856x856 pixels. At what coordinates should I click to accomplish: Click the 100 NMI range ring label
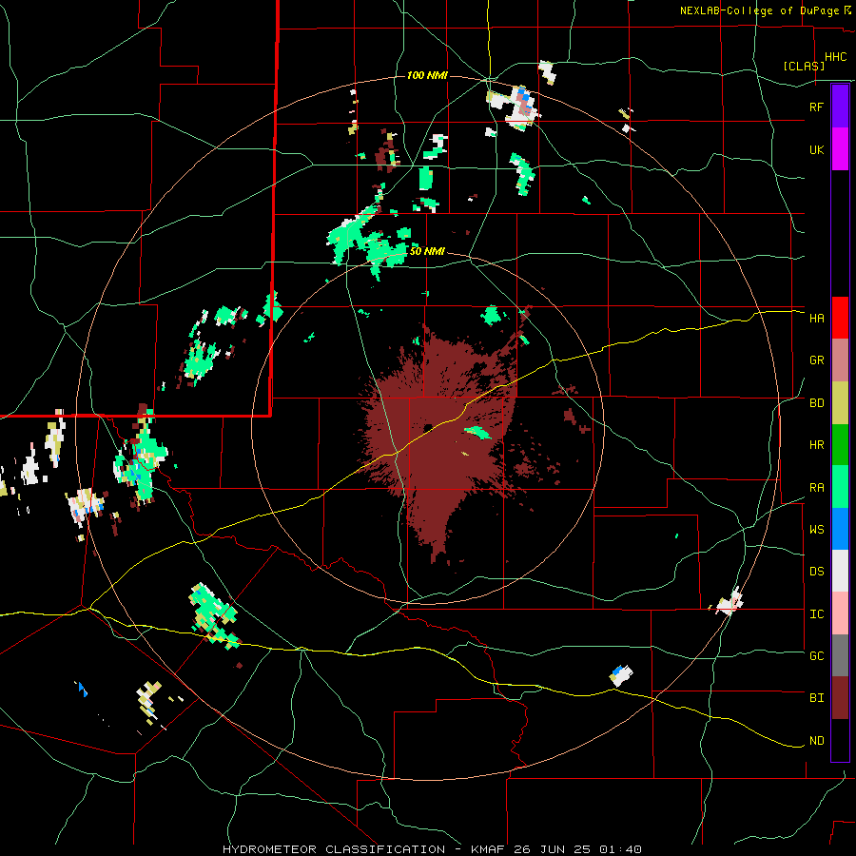tap(427, 75)
